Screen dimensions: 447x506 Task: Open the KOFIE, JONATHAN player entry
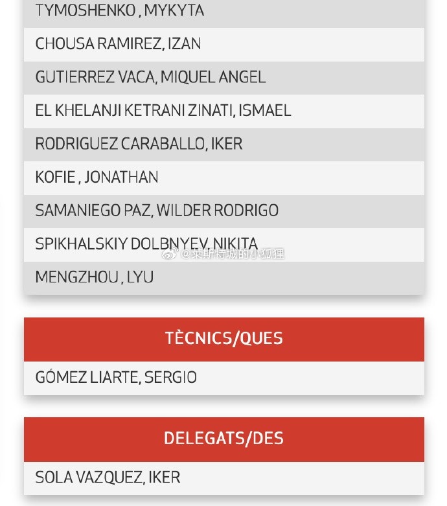97,178
